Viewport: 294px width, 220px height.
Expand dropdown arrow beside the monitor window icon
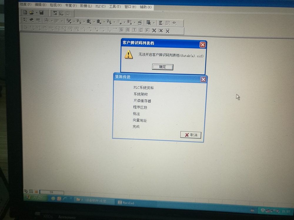153,23
